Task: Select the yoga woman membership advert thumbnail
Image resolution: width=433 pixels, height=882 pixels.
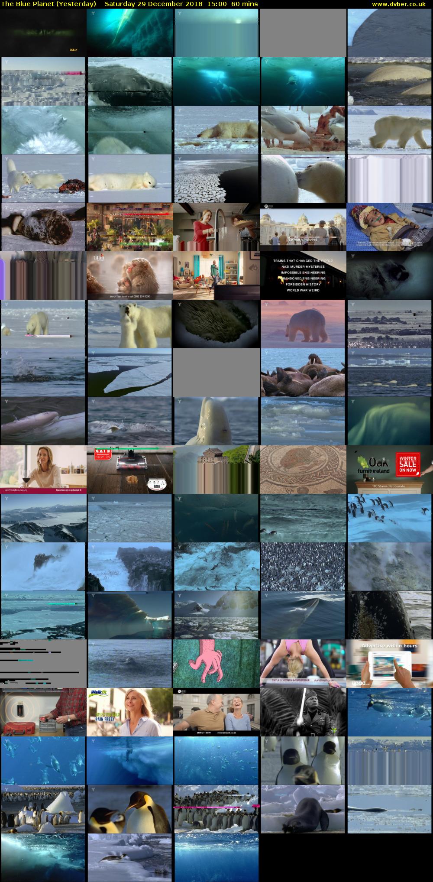Action: [303, 664]
